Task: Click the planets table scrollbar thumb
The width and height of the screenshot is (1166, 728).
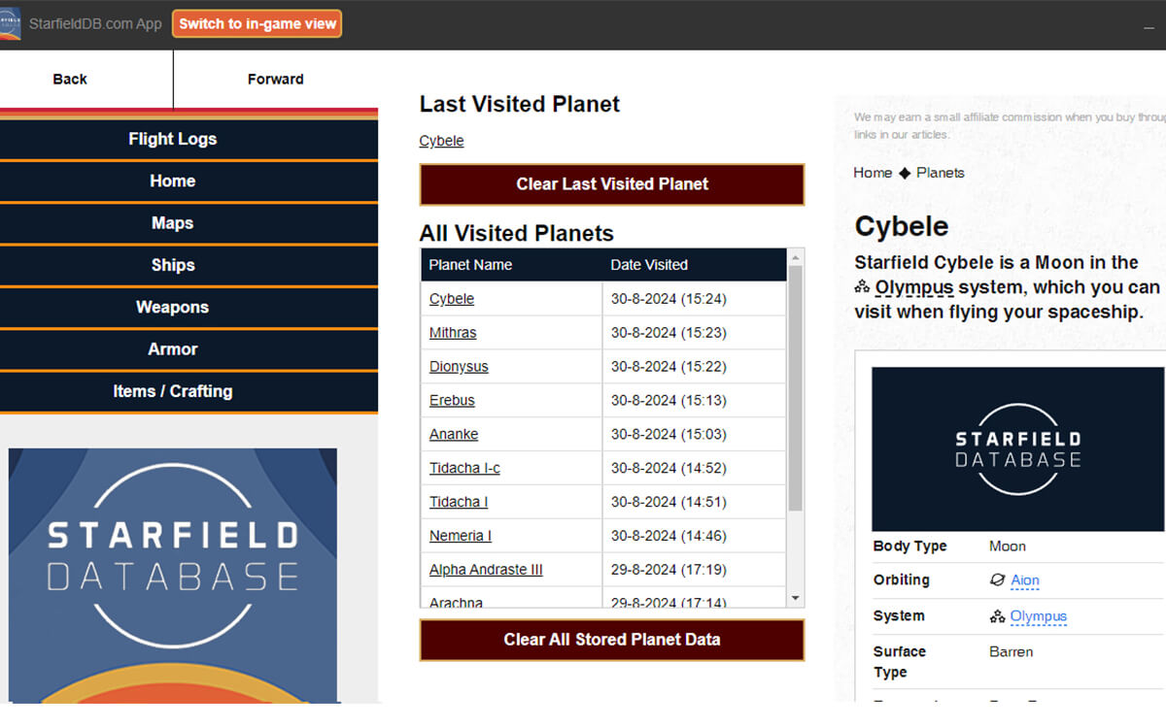Action: [796, 388]
